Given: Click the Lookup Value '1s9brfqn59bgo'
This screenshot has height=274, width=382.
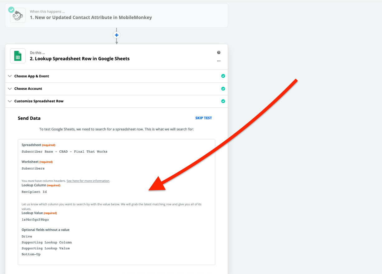Looking at the screenshot, I should [35, 220].
